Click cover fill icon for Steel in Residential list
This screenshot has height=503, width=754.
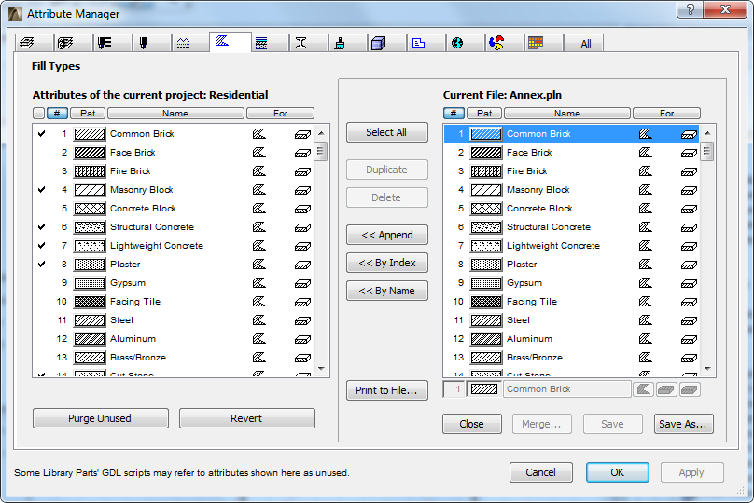pyautogui.click(x=302, y=321)
